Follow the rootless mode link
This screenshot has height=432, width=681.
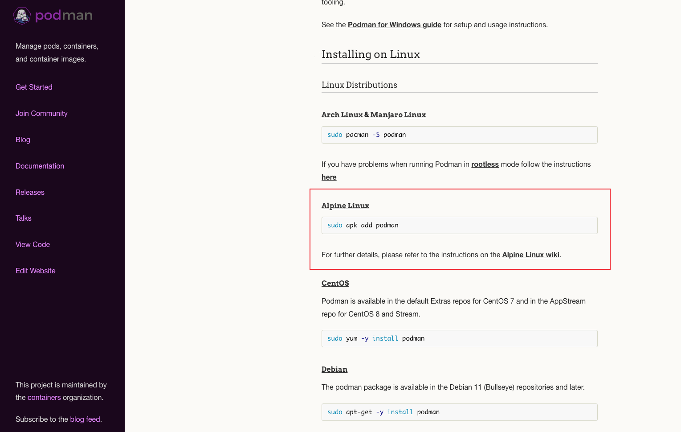(485, 164)
